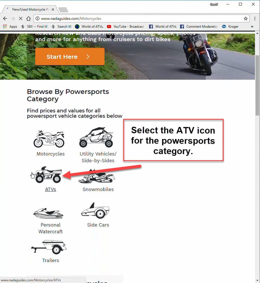Close the New/Used Motorcycle tab
The width and height of the screenshot is (260, 283).
point(53,10)
